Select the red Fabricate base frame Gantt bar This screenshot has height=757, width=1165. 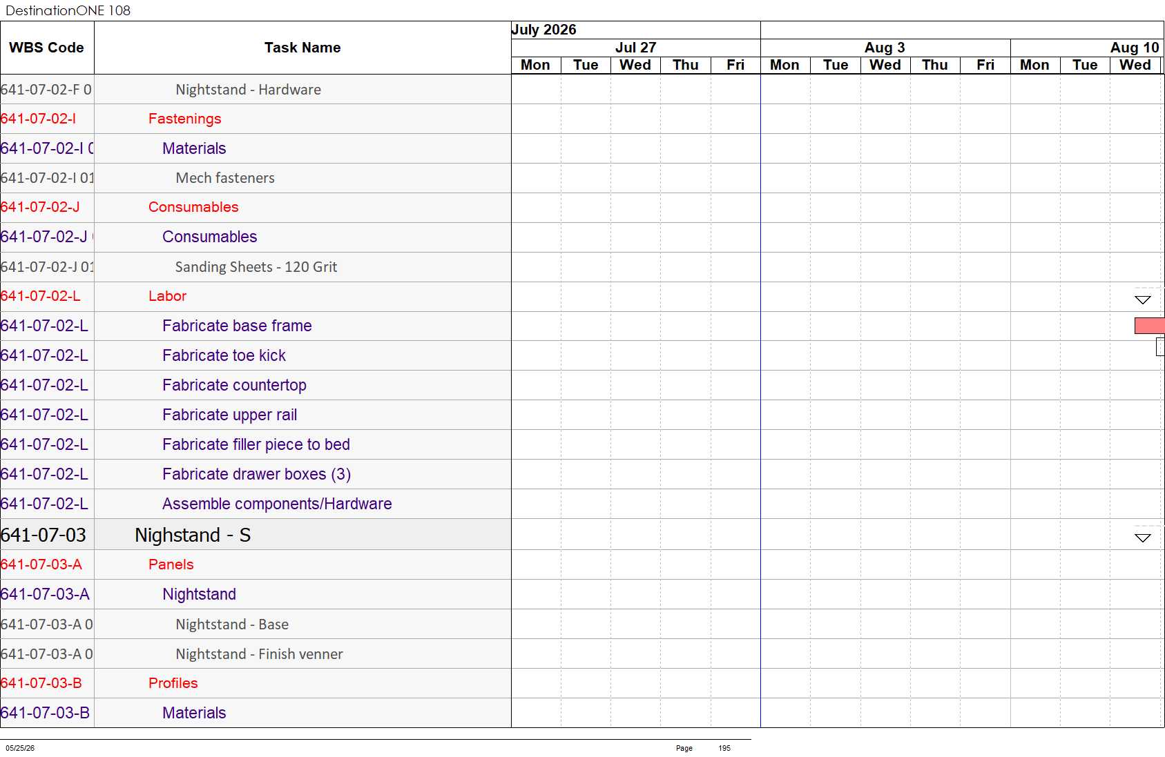point(1150,326)
